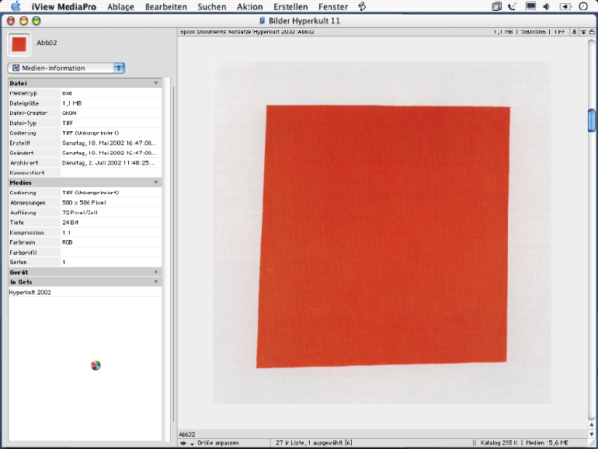Open the Erstellen menu
Image resolution: width=598 pixels, height=449 pixels.
[290, 7]
